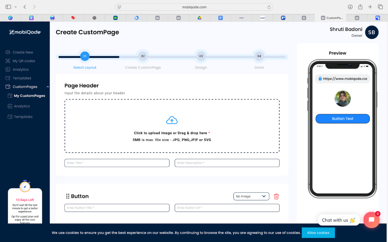The width and height of the screenshot is (388, 242).
Task: Click the Enter Title input field
Action: (x=117, y=163)
